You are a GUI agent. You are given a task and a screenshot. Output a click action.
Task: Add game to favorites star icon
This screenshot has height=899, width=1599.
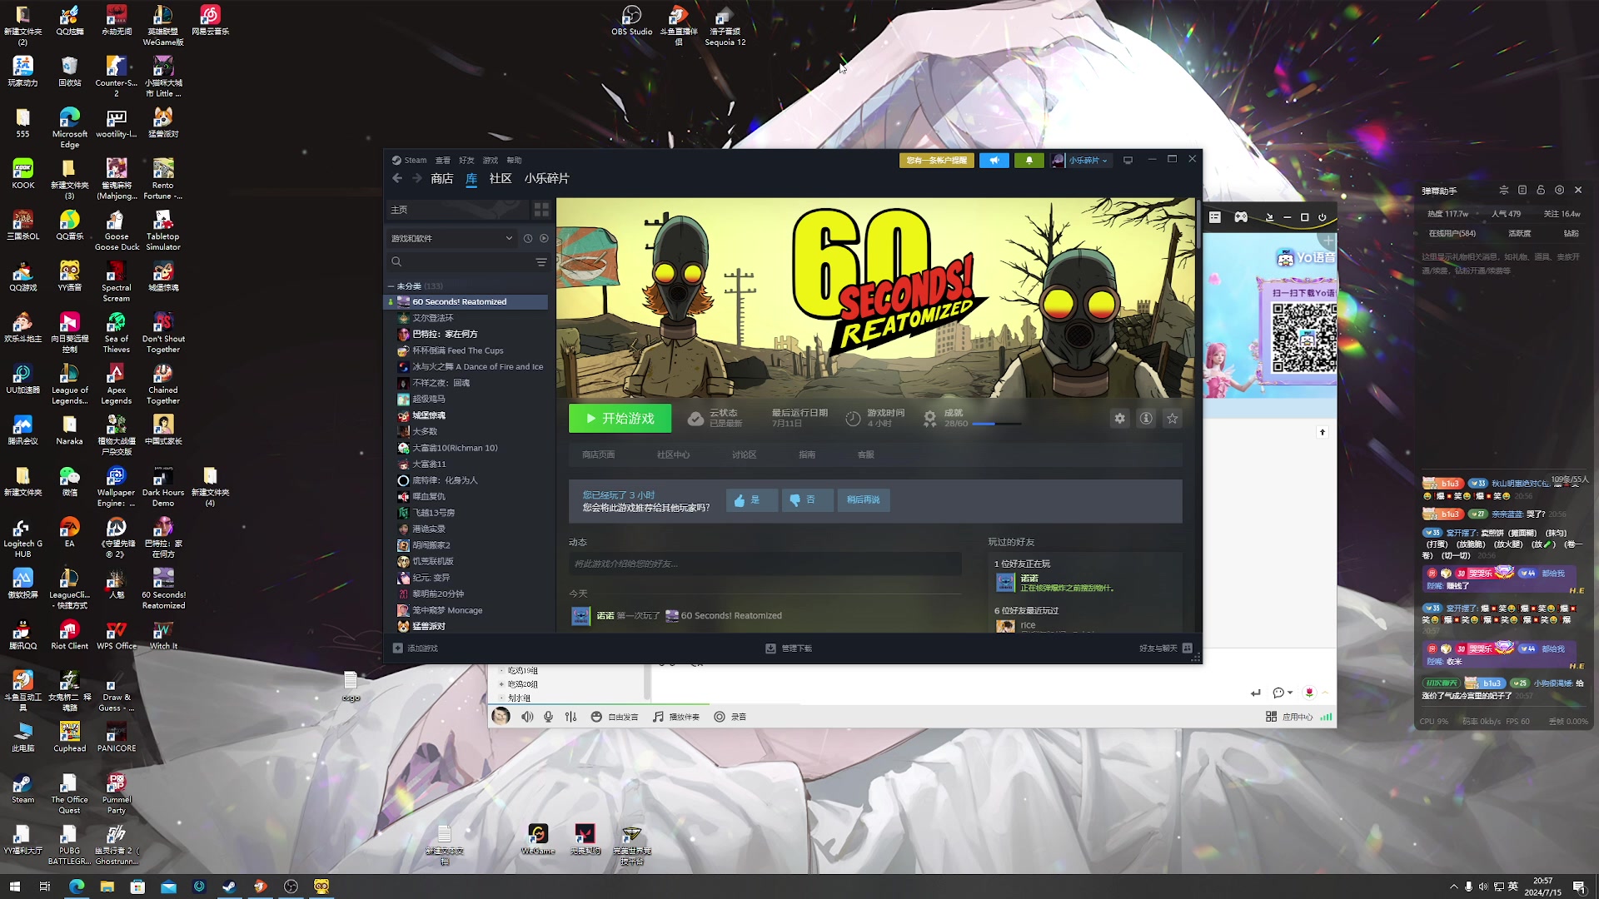1173,419
